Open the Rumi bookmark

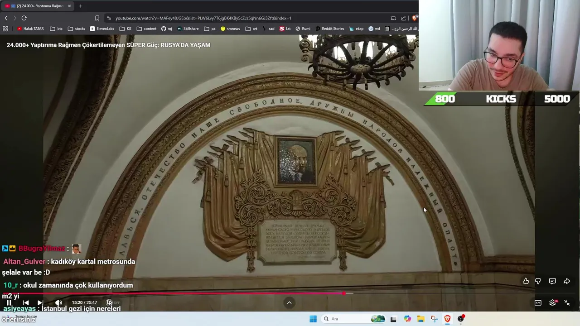point(303,29)
